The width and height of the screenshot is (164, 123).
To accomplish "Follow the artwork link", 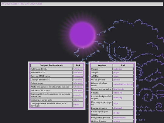I will pos(117,121).
